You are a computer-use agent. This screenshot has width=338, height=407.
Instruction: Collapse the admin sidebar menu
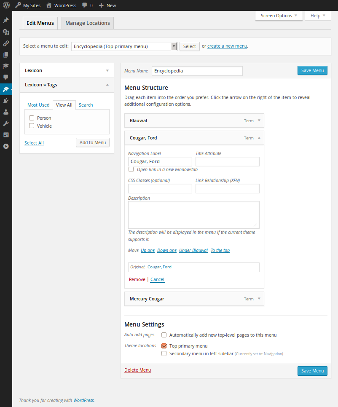click(x=6, y=146)
